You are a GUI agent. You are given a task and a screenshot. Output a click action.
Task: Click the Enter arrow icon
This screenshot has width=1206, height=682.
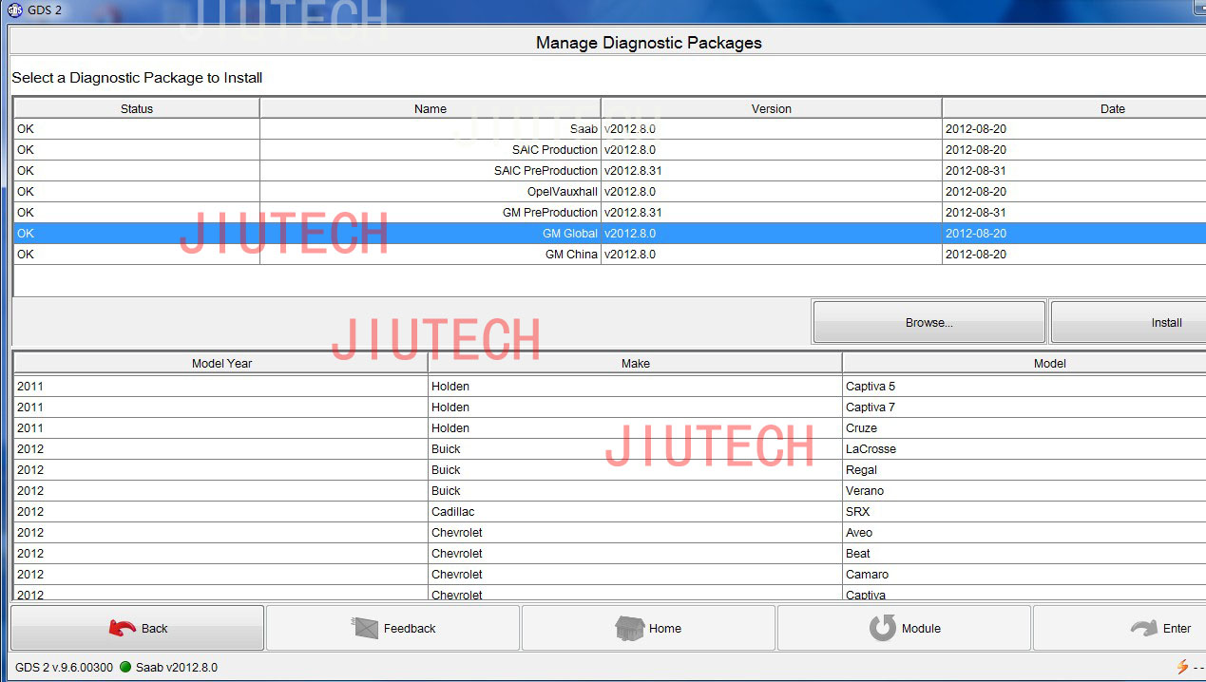tap(1143, 628)
